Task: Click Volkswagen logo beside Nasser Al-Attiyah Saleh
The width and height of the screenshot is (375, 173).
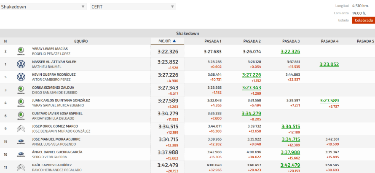Action: [21, 64]
